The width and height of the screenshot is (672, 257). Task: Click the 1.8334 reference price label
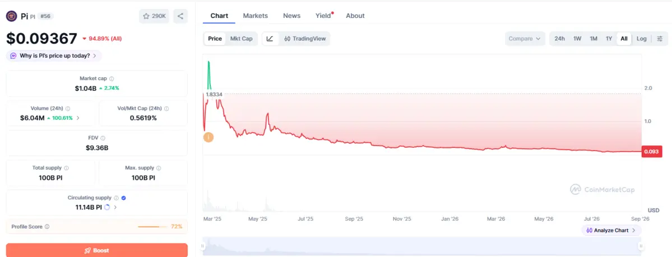click(214, 94)
